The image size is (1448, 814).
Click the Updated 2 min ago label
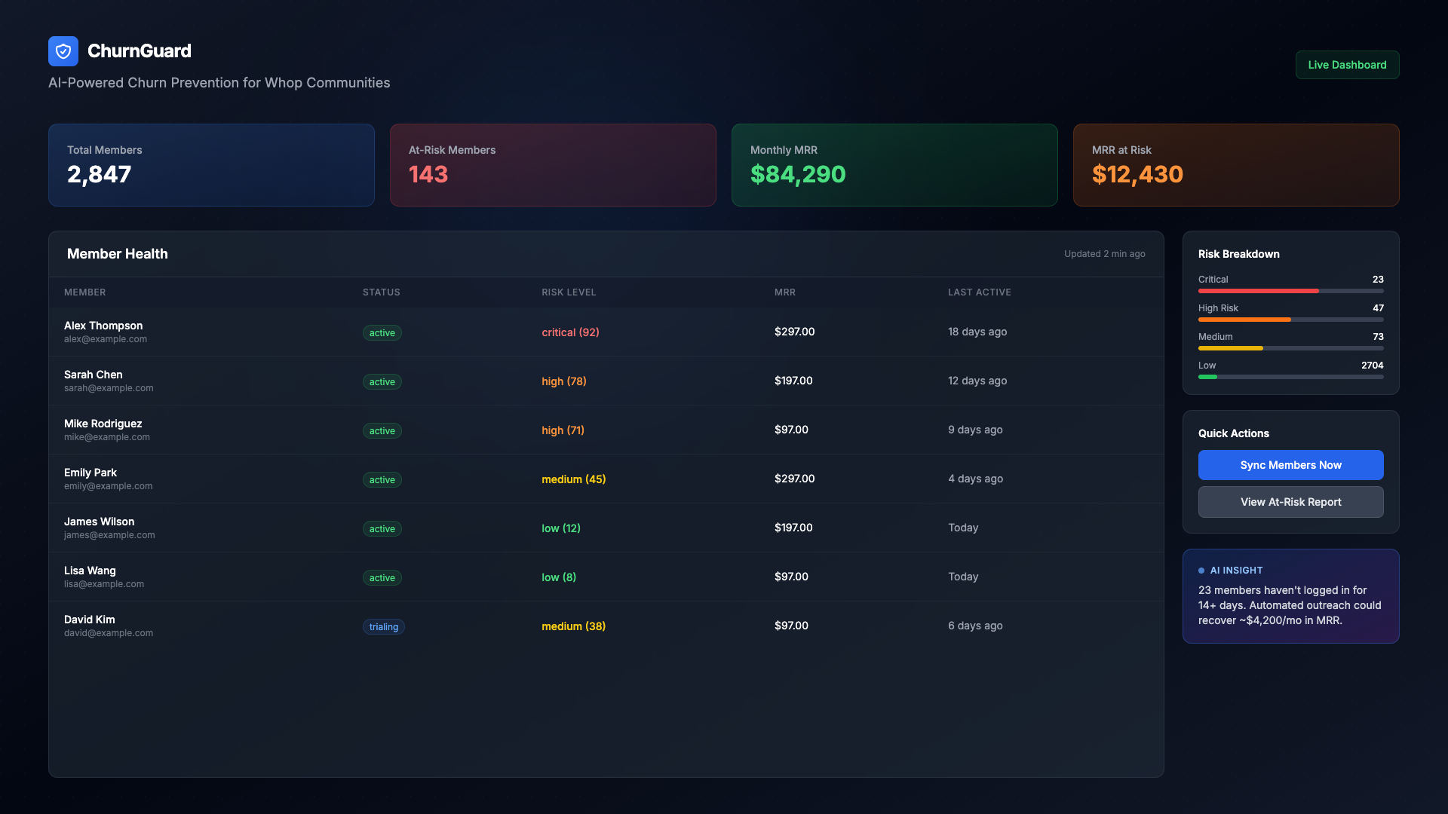[x=1104, y=254]
